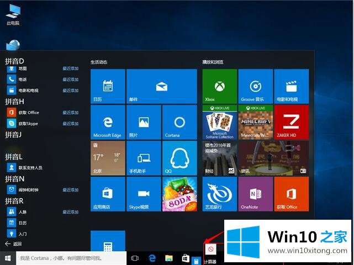
Task: Click the 拼音N group header
Action: tap(15, 179)
